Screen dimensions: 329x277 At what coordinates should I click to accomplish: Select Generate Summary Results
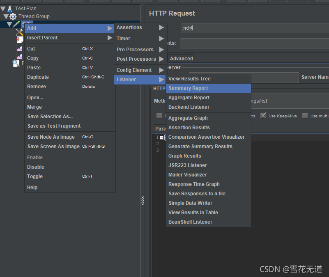coord(208,147)
